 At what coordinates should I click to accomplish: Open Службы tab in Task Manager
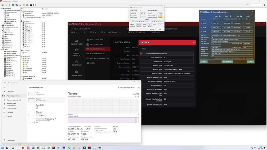coord(14,116)
